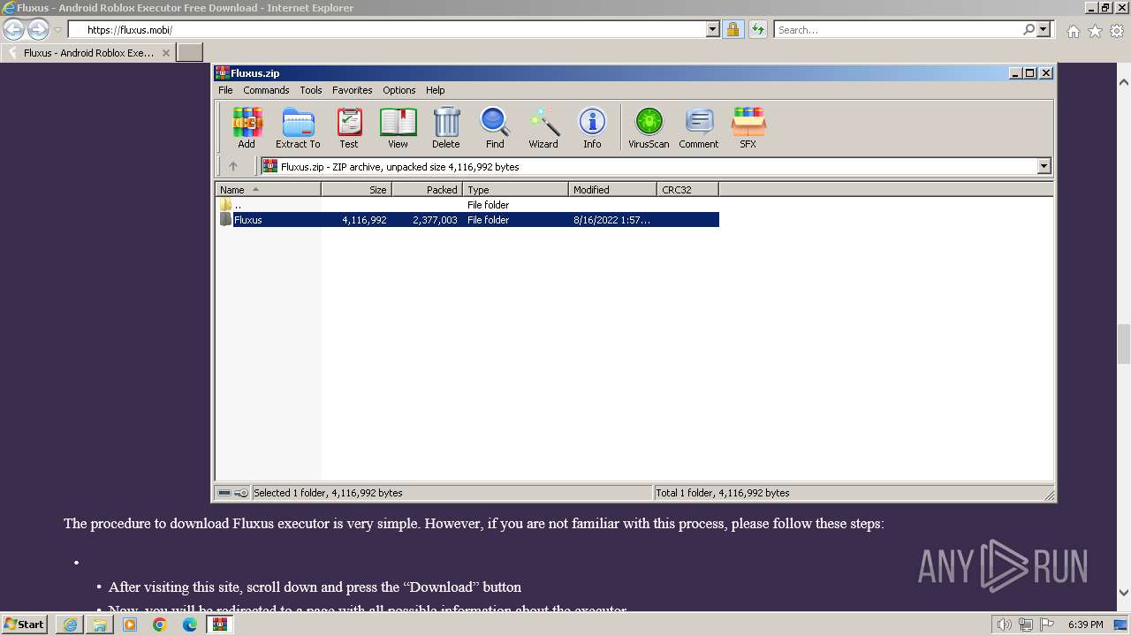Click the security lock icon in IE
This screenshot has width=1131, height=636.
tap(733, 29)
